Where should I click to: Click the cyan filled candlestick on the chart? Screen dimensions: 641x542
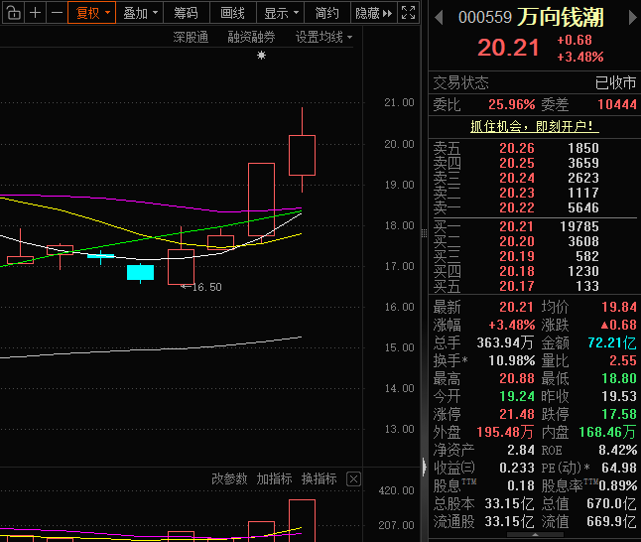(140, 272)
